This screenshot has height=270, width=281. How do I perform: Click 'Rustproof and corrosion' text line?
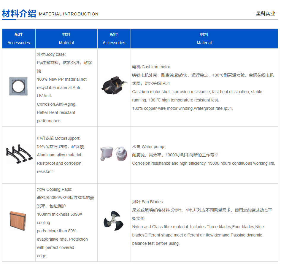pyautogui.click(x=59, y=163)
